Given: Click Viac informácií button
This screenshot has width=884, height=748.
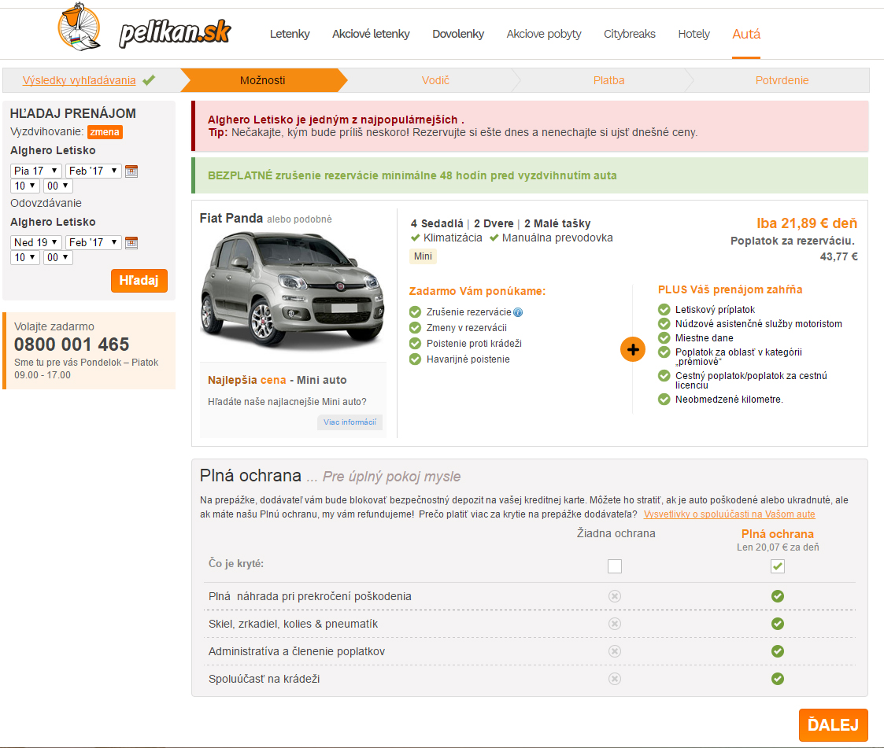Looking at the screenshot, I should pyautogui.click(x=350, y=422).
